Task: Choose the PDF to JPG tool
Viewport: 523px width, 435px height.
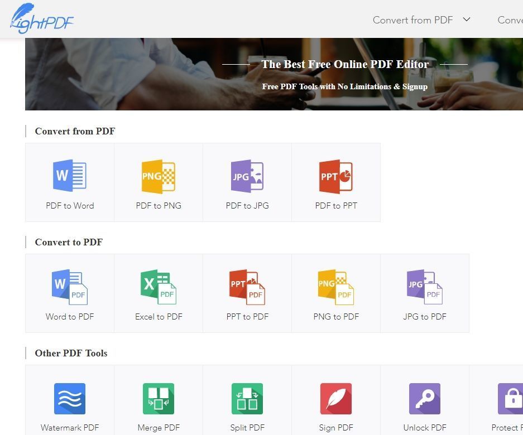Action: point(247,182)
